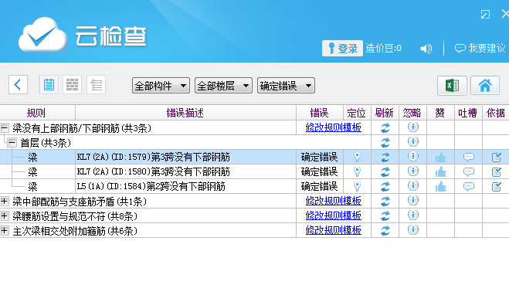Go to the home page icon
Image resolution: width=509 pixels, height=295 pixels.
[485, 86]
